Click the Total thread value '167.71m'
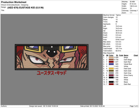This screenshot has height=108, width=139. click(x=119, y=48)
